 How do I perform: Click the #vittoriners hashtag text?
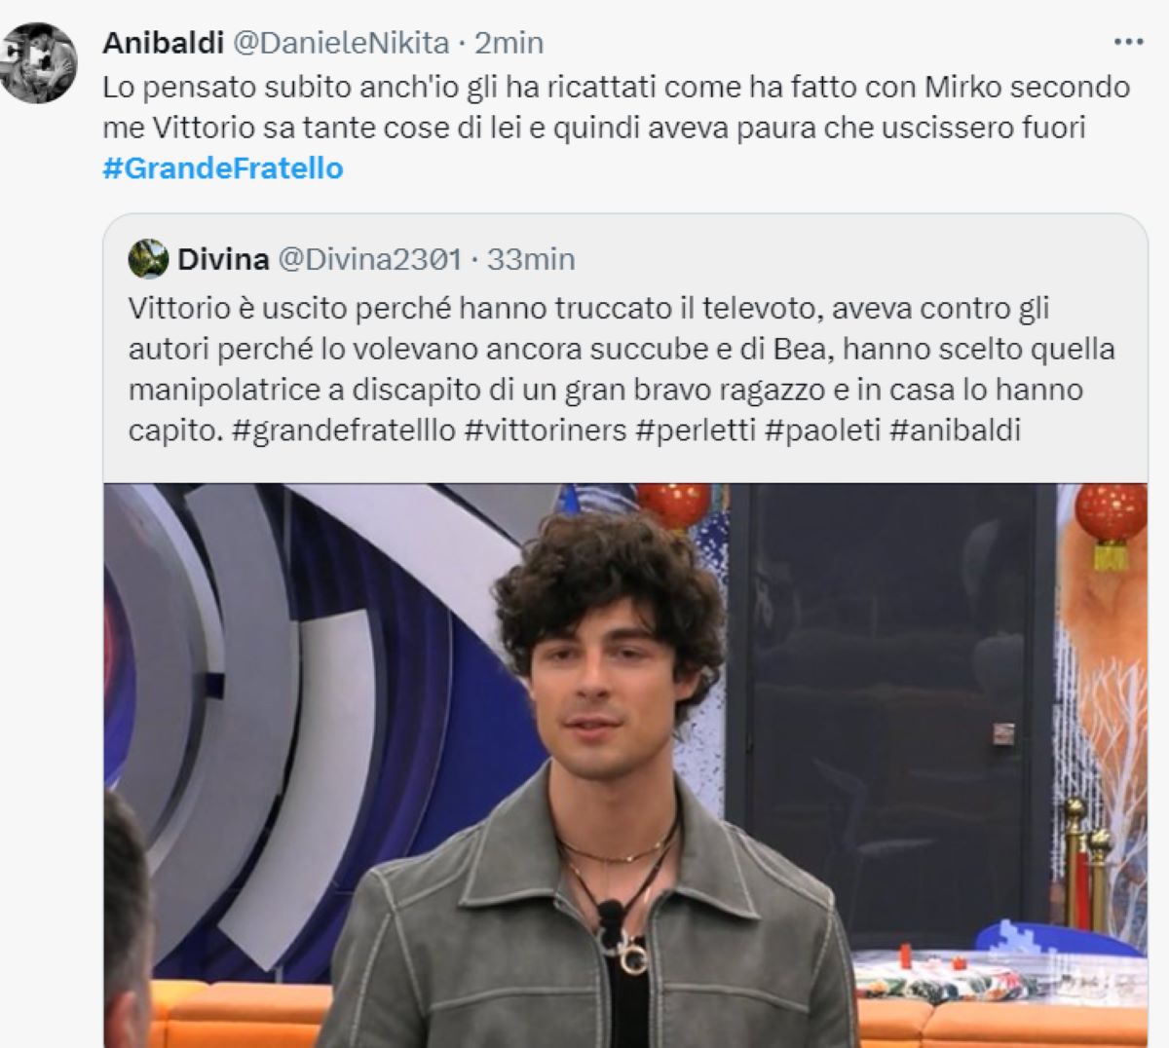pos(546,430)
